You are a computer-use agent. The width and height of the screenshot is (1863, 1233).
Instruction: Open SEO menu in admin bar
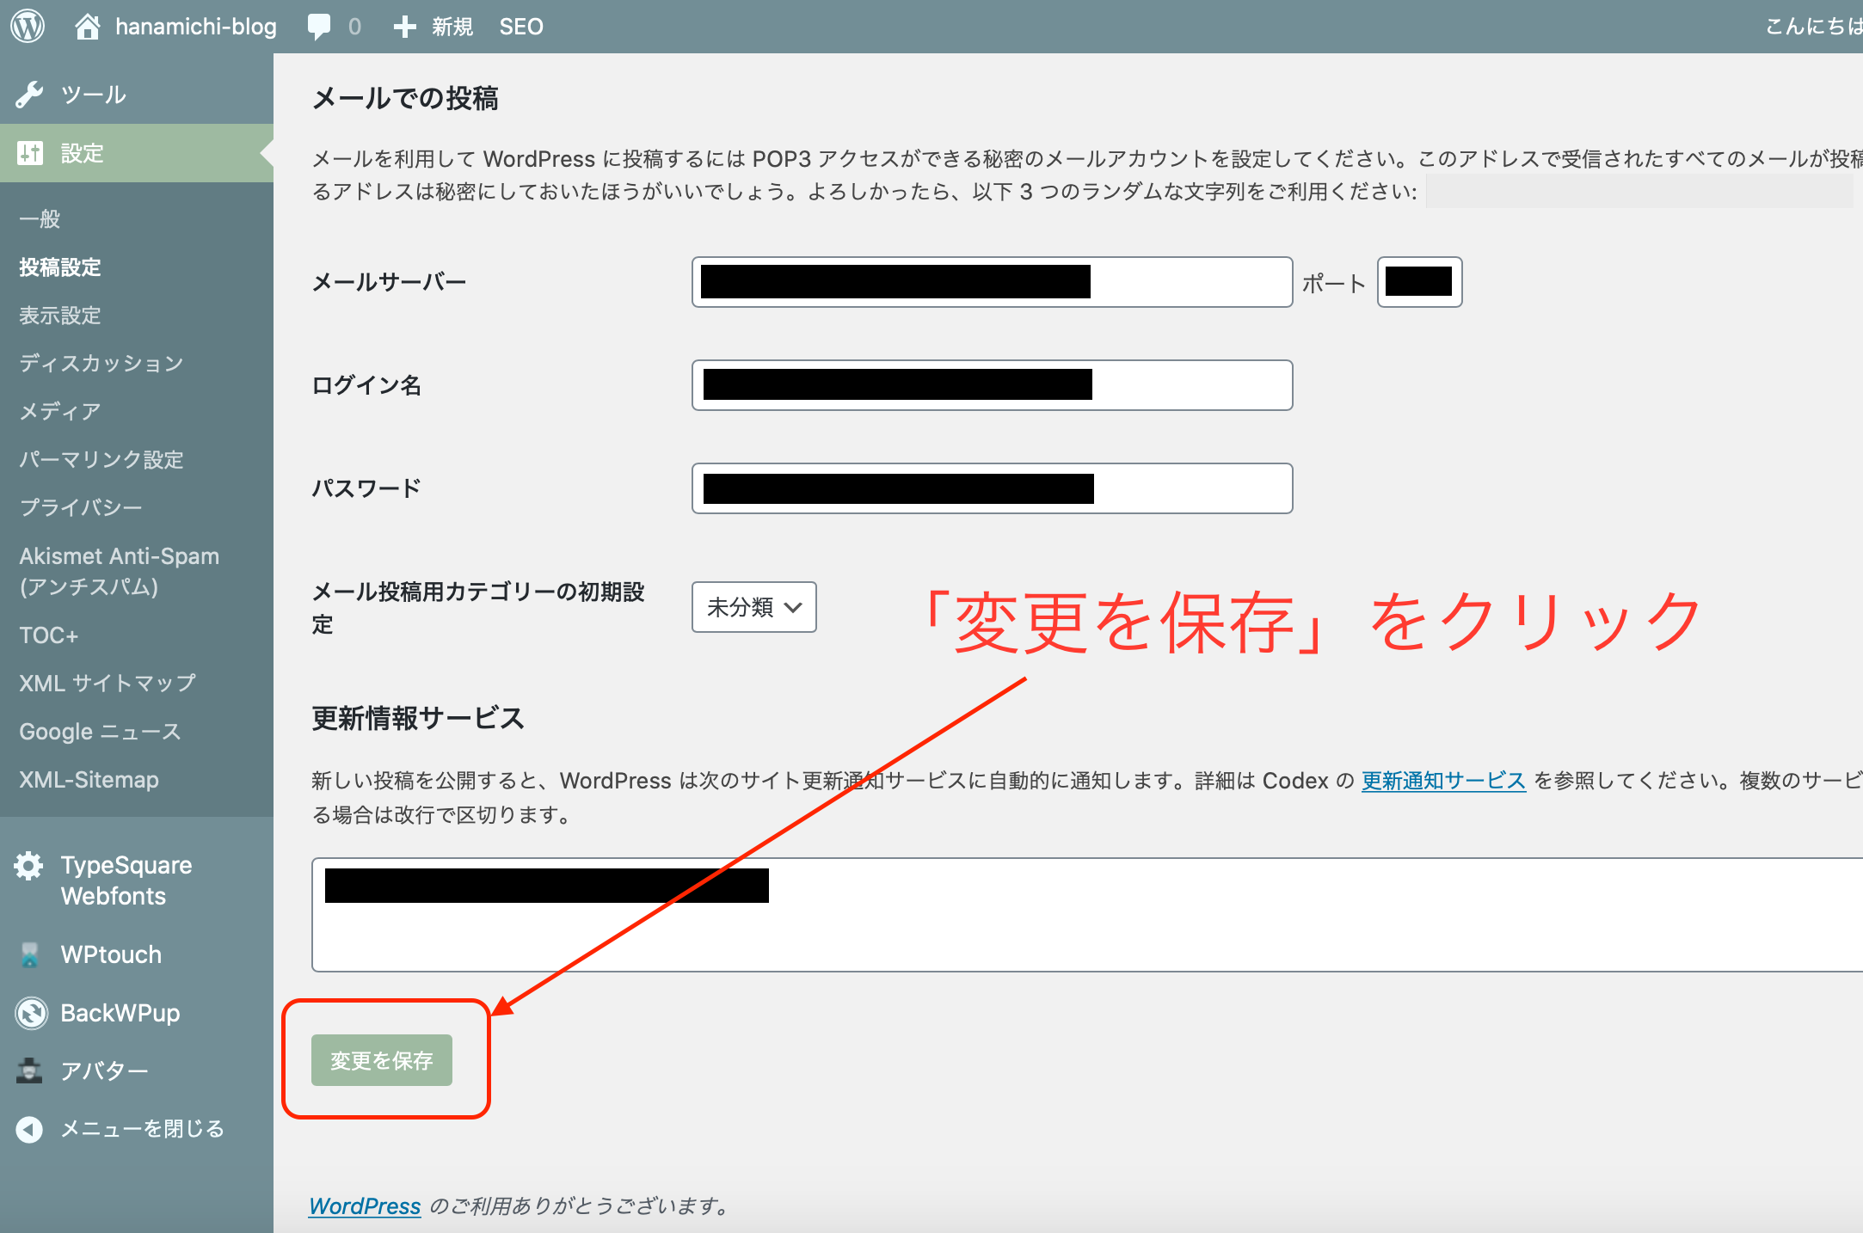(521, 27)
